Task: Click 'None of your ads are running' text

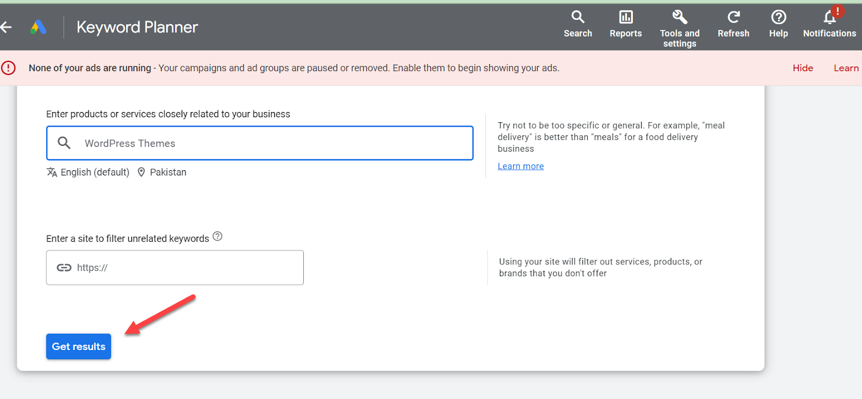Action: coord(90,68)
